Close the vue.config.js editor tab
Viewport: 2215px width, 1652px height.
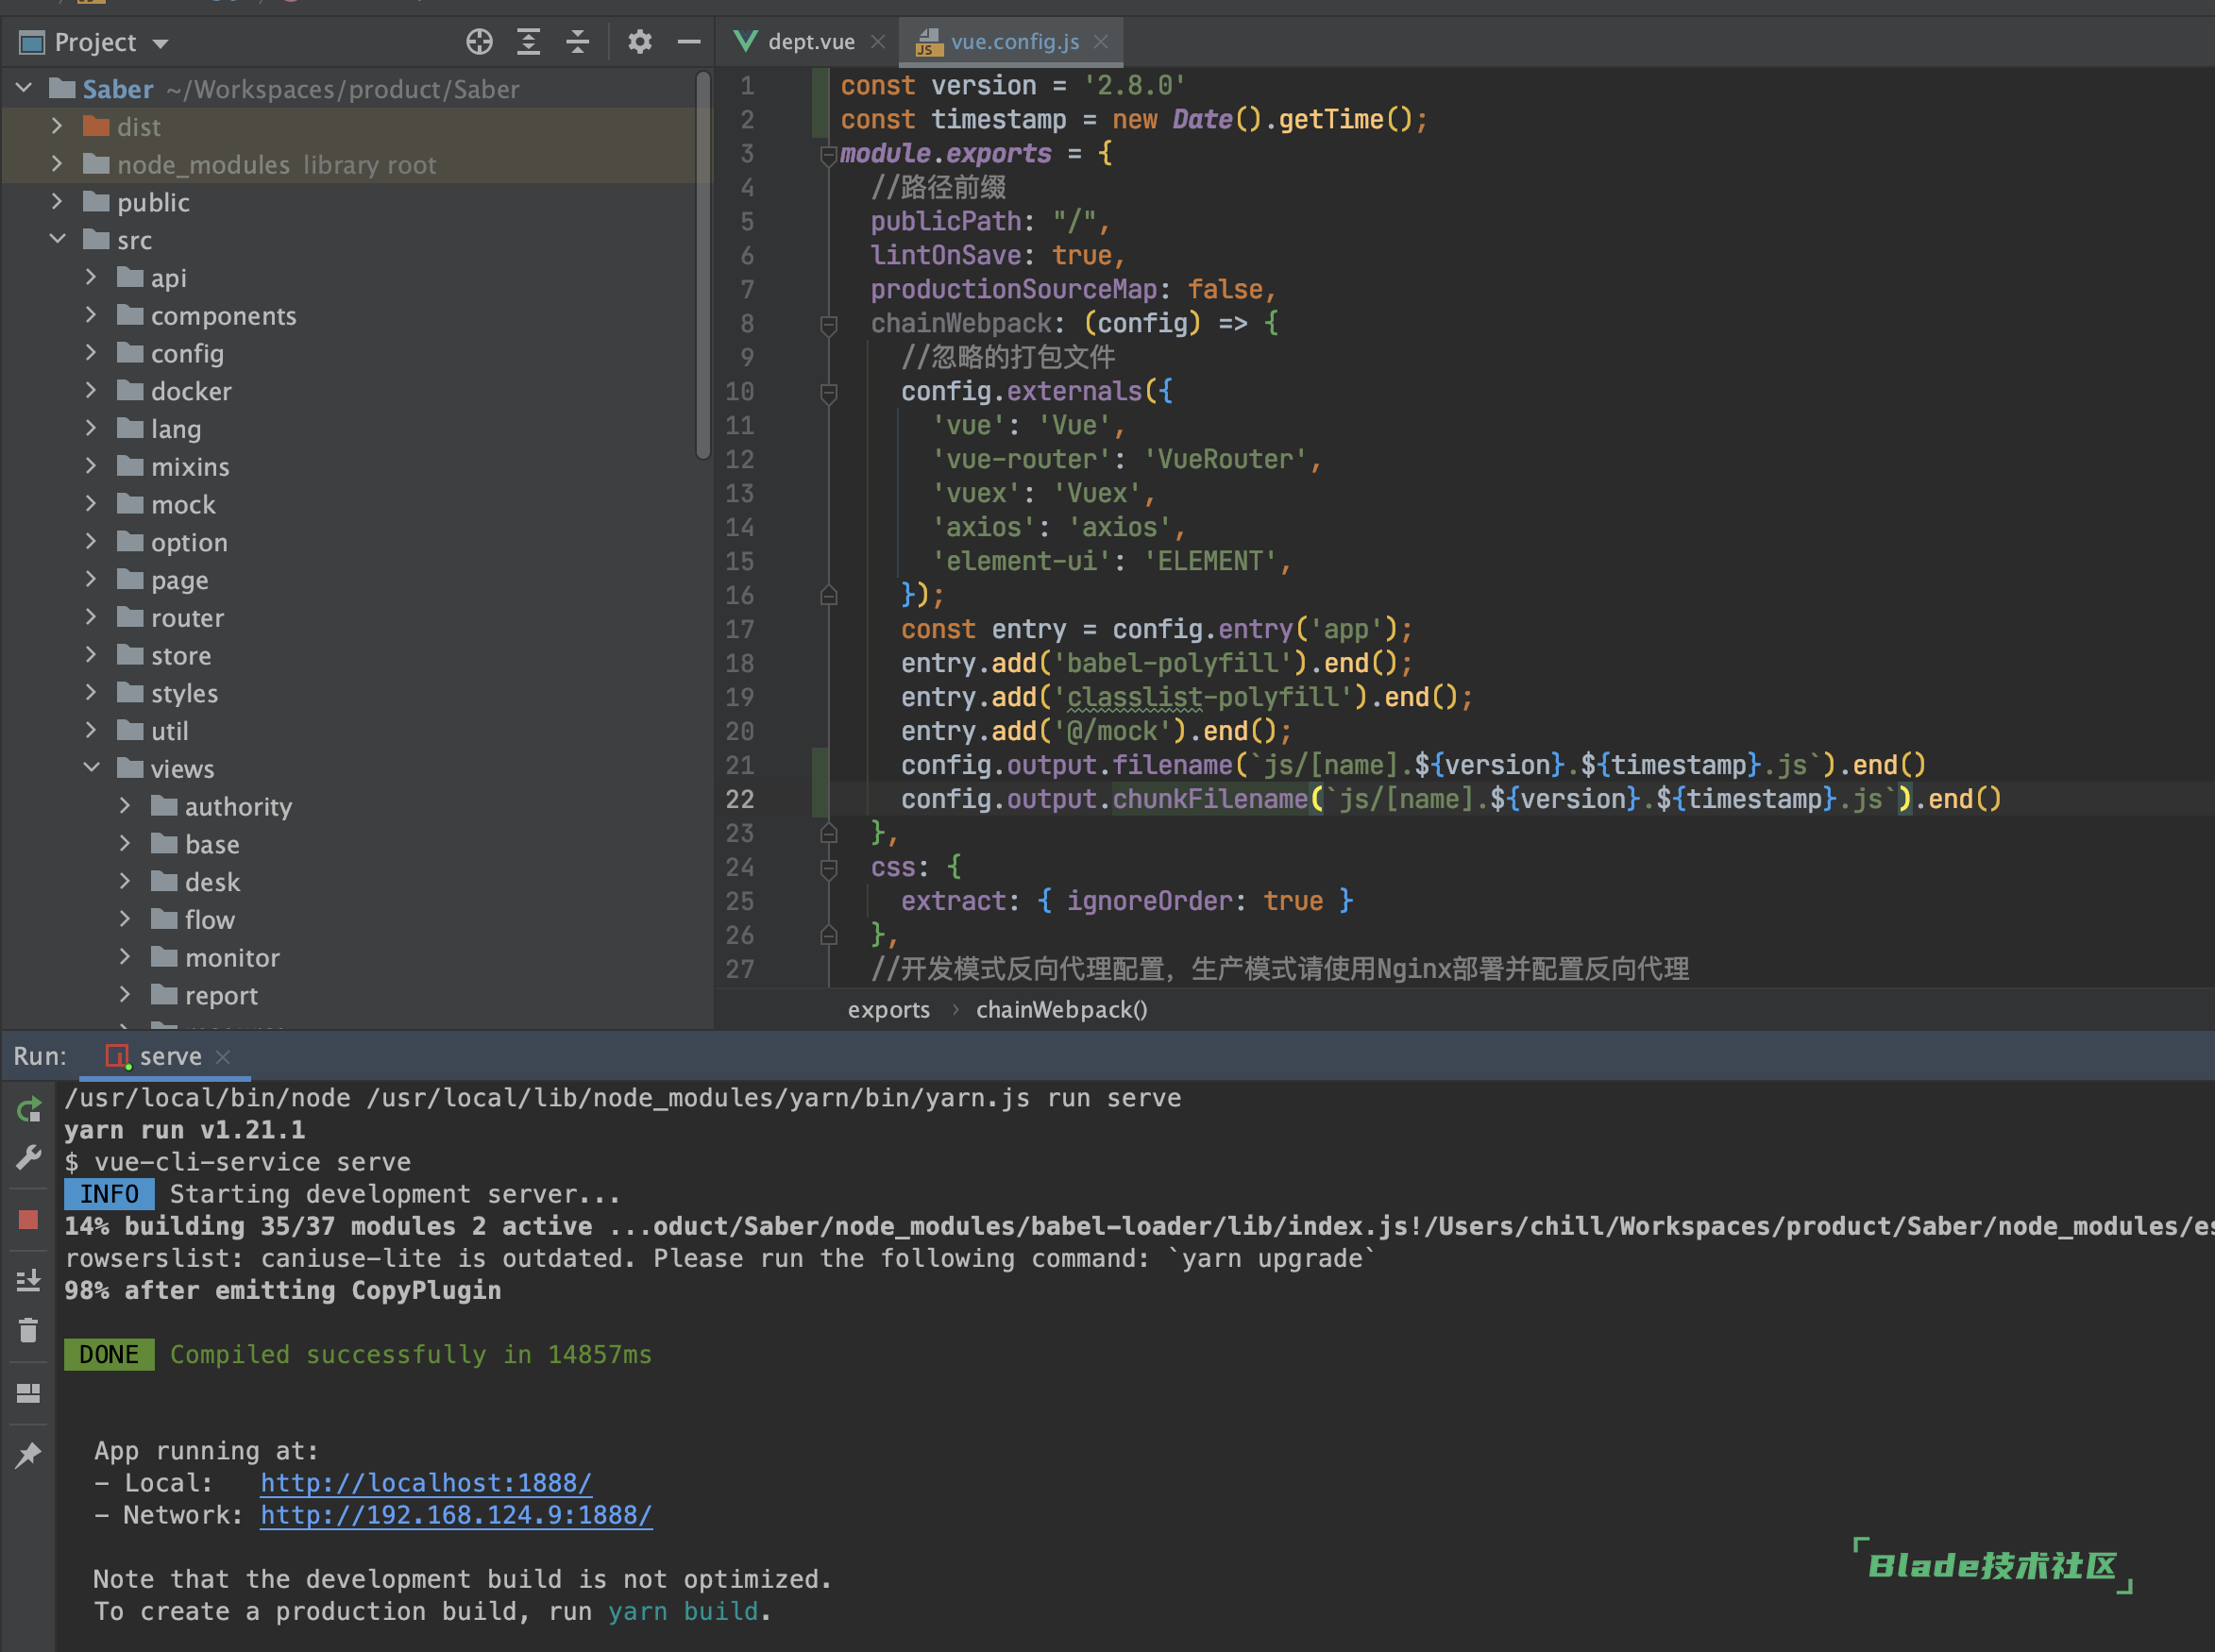[1101, 42]
